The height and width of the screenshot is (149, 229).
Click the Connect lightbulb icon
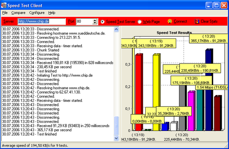(x=170, y=21)
